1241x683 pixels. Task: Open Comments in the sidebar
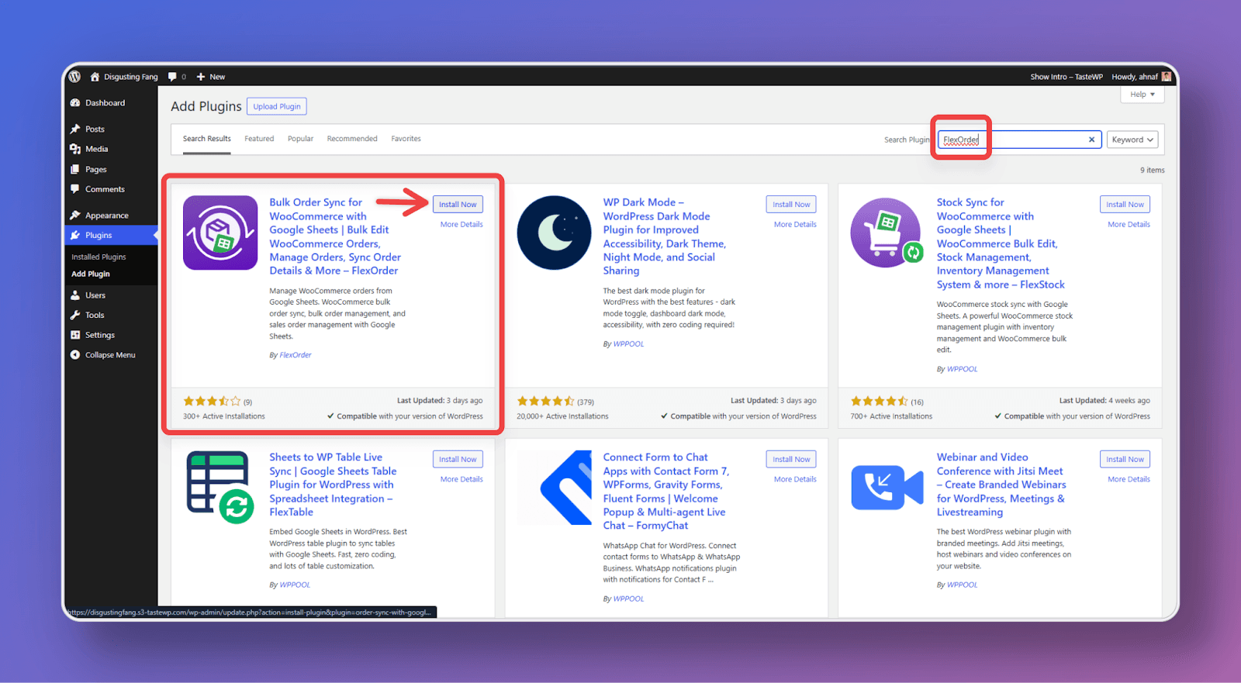click(105, 189)
